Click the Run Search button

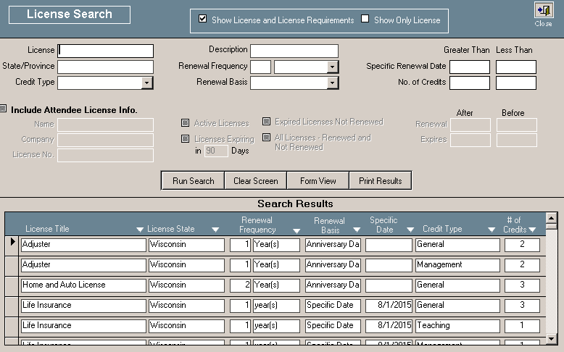(193, 180)
